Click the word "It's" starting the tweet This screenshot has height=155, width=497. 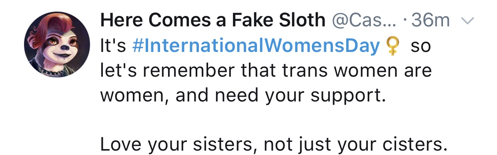point(113,48)
